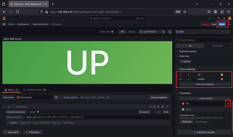Hide query A with the eye icon
Viewport: 233px width, 137px height.
pos(158,107)
